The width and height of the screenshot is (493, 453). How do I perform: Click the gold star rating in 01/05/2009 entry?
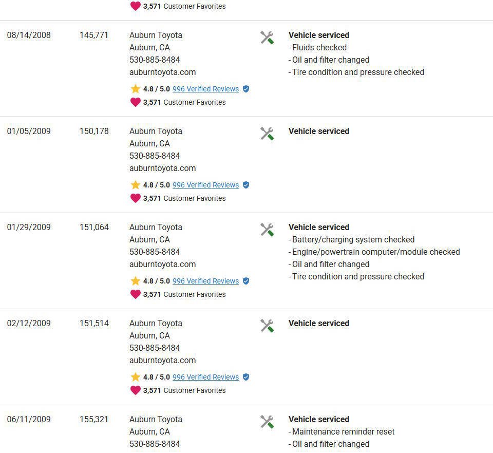pyautogui.click(x=135, y=185)
